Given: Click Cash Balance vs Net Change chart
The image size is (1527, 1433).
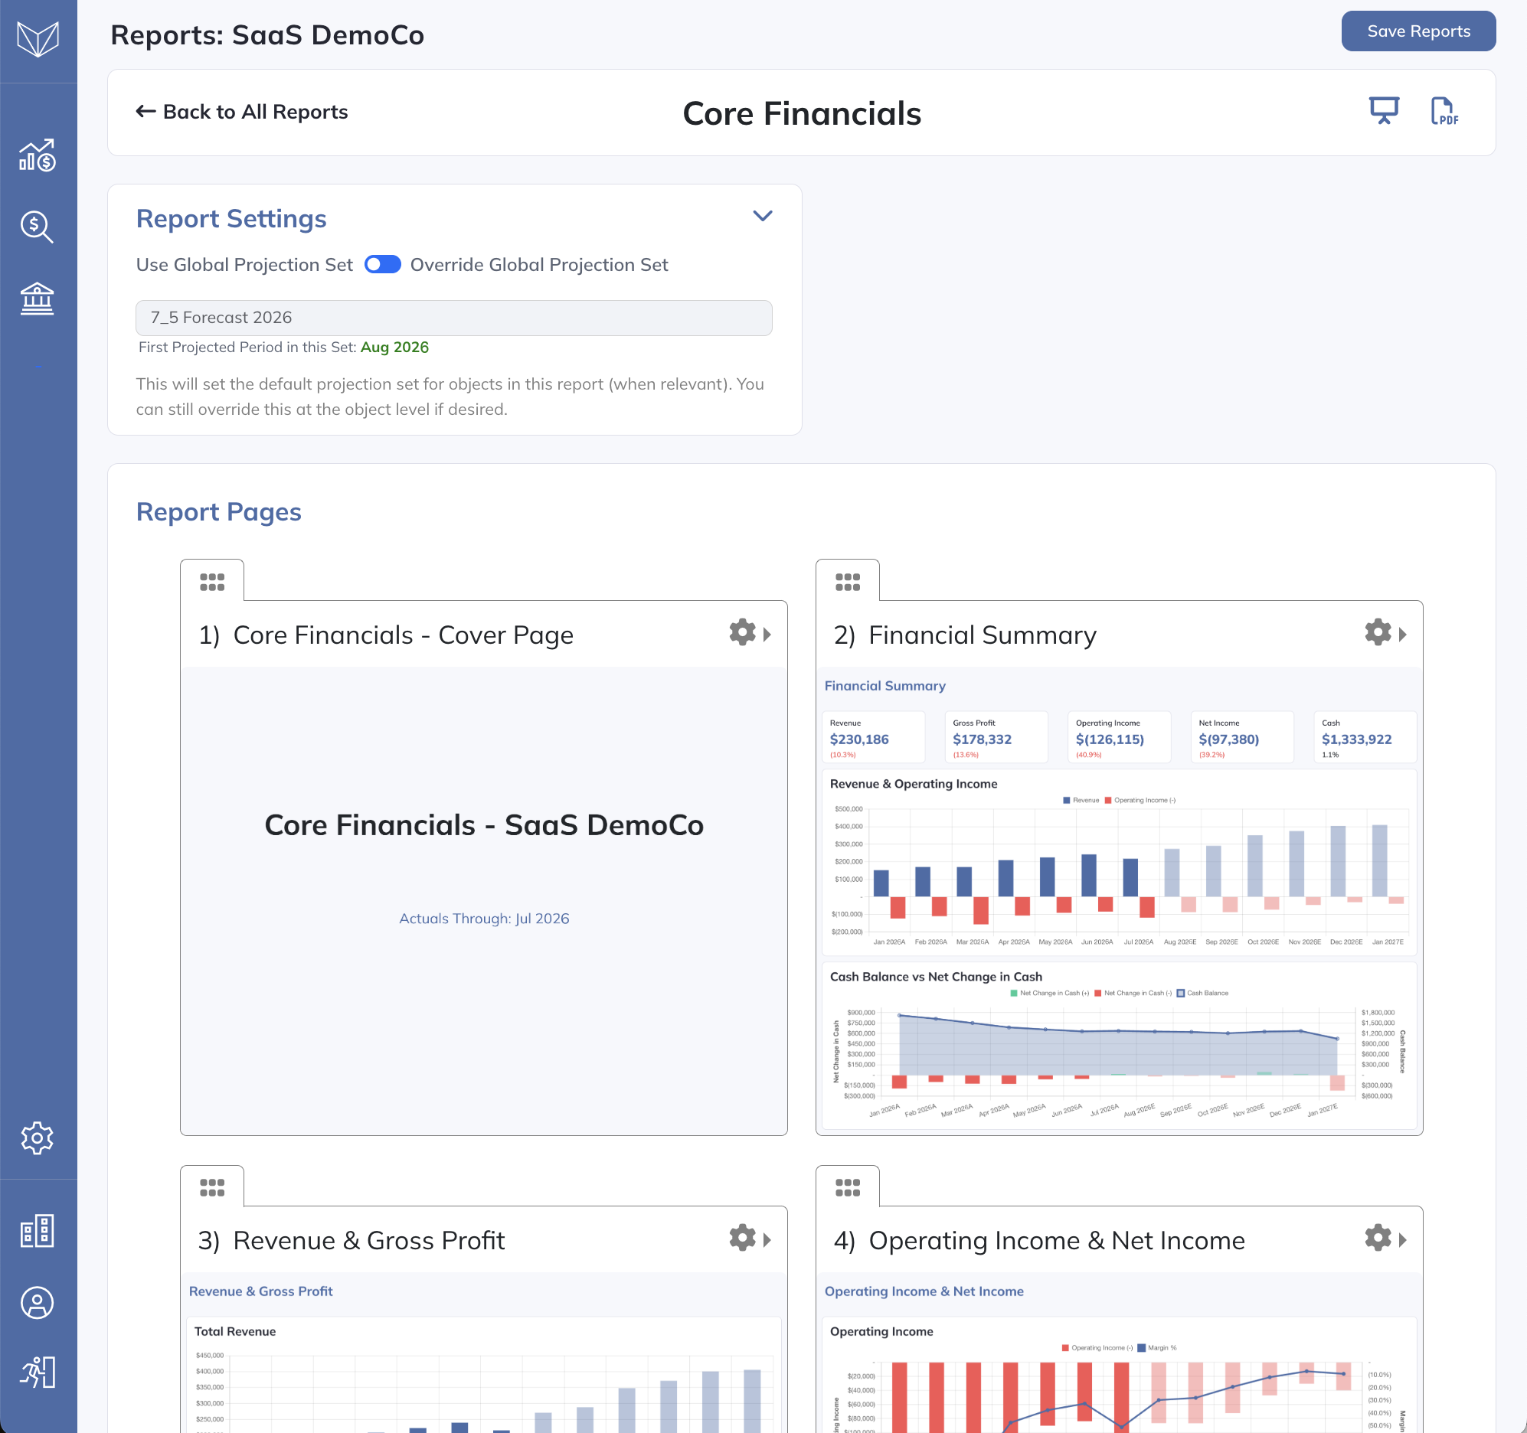Looking at the screenshot, I should (x=1119, y=1046).
